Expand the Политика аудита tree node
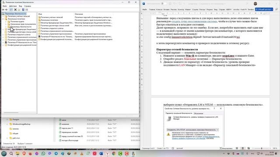 click(x=6, y=21)
